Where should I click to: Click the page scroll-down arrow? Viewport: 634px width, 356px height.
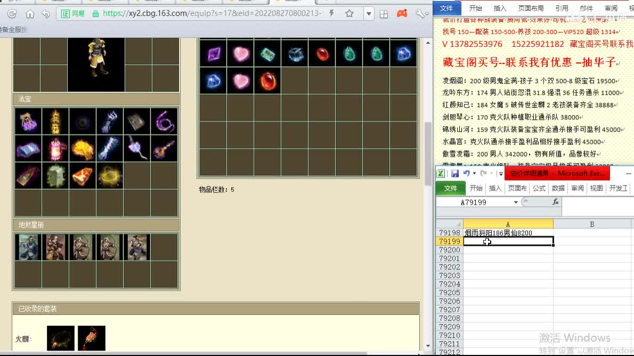pos(428,346)
